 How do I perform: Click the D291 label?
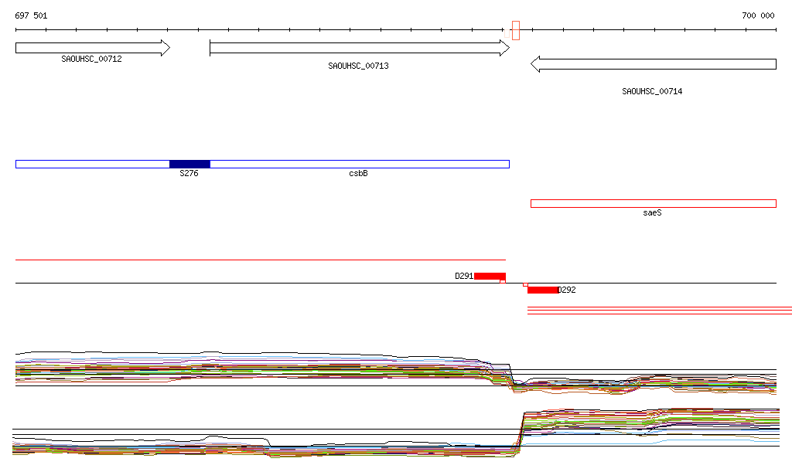coord(464,276)
